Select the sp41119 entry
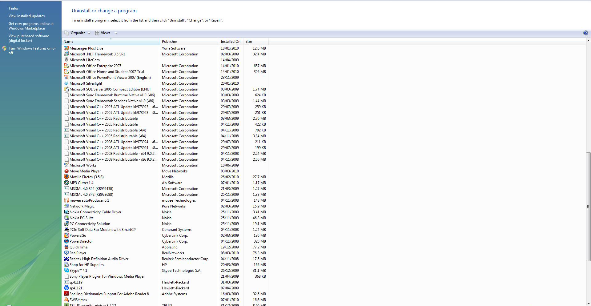This screenshot has width=591, height=306. point(76,282)
